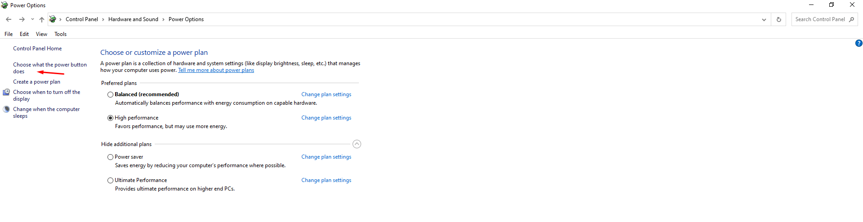Screen dimensions: 863x222
Task: Open the Tools menu
Action: tap(60, 34)
